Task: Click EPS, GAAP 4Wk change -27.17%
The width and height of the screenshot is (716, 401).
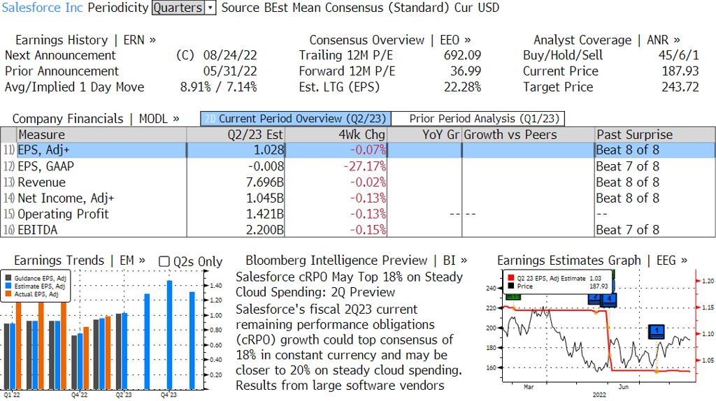Action: [x=364, y=166]
